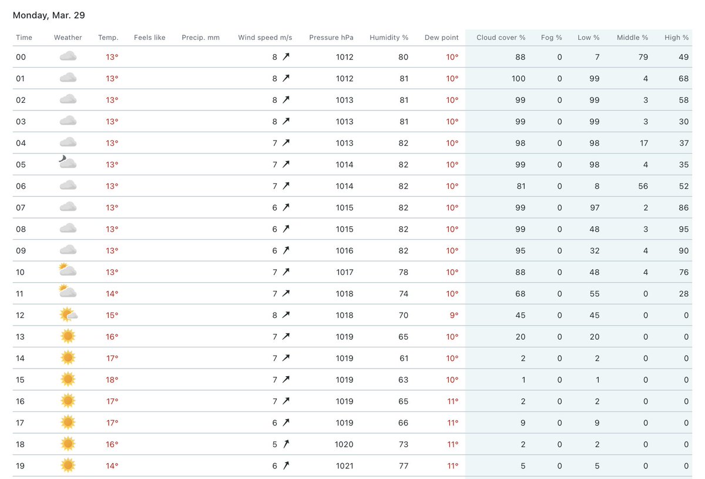Image resolution: width=705 pixels, height=479 pixels.
Task: Click the sun icon for hour 16
Action: [x=68, y=401]
